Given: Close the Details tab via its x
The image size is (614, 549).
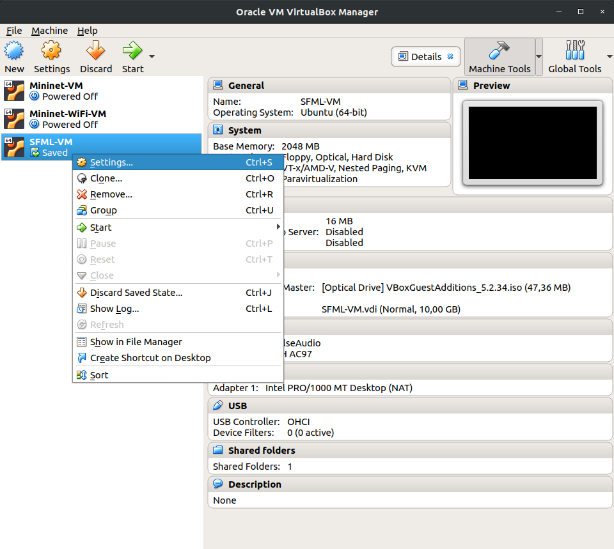Looking at the screenshot, I should pos(450,56).
